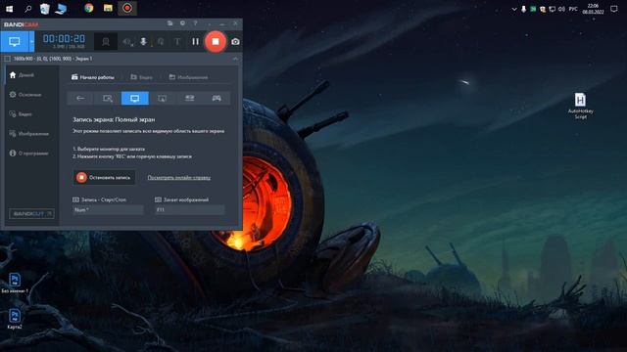Click the Остановить запись button
The height and width of the screenshot is (352, 627).
(x=104, y=178)
